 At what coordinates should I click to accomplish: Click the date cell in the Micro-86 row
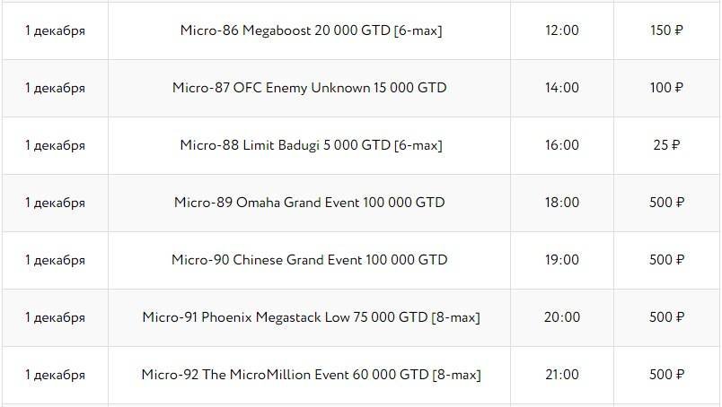[x=55, y=30]
